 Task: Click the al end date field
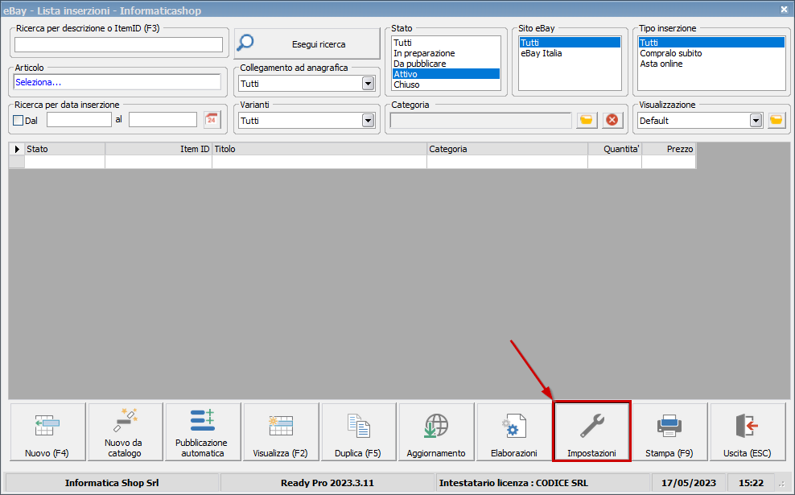pyautogui.click(x=163, y=120)
